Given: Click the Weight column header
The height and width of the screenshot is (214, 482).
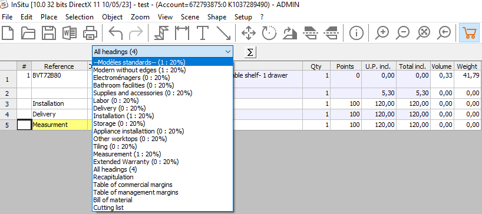Looking at the screenshot, I should click(467, 66).
